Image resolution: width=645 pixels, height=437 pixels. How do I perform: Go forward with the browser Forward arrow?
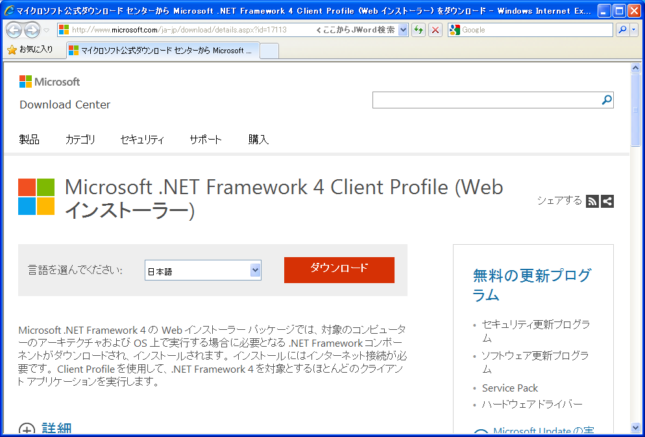pyautogui.click(x=32, y=30)
